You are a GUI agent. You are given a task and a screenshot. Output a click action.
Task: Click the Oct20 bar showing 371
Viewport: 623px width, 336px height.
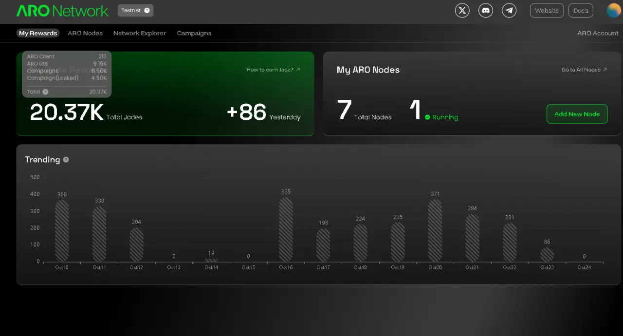tap(435, 230)
